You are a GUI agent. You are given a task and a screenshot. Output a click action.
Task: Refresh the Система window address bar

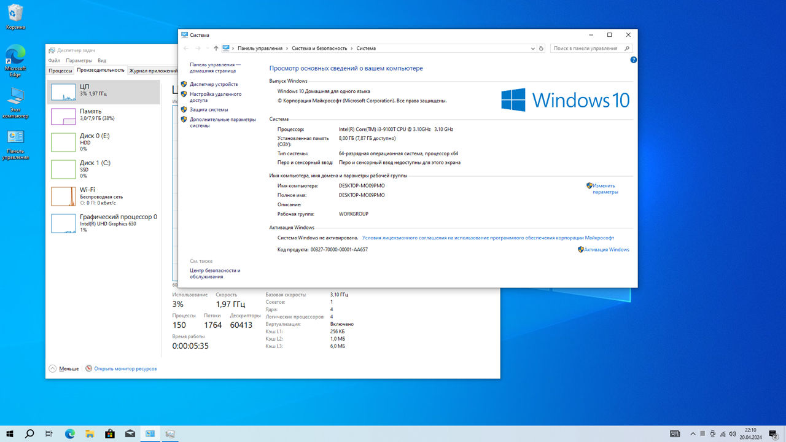tap(541, 48)
